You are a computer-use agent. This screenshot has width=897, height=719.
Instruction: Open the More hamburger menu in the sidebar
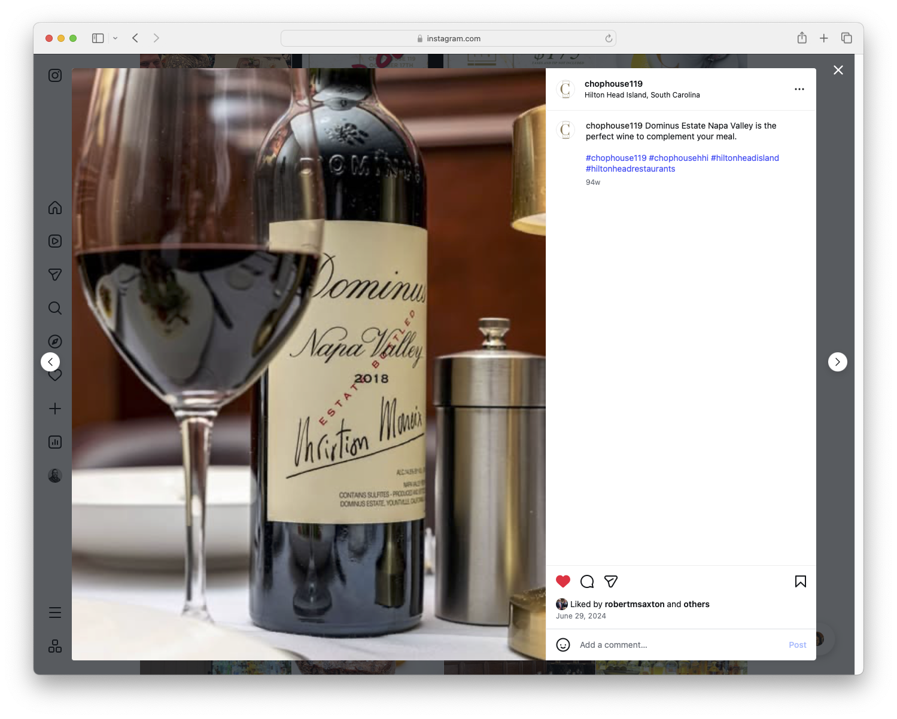pos(54,612)
